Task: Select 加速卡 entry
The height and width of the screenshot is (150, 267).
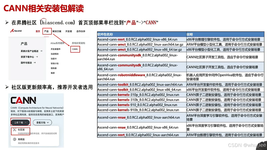Action: (54, 59)
